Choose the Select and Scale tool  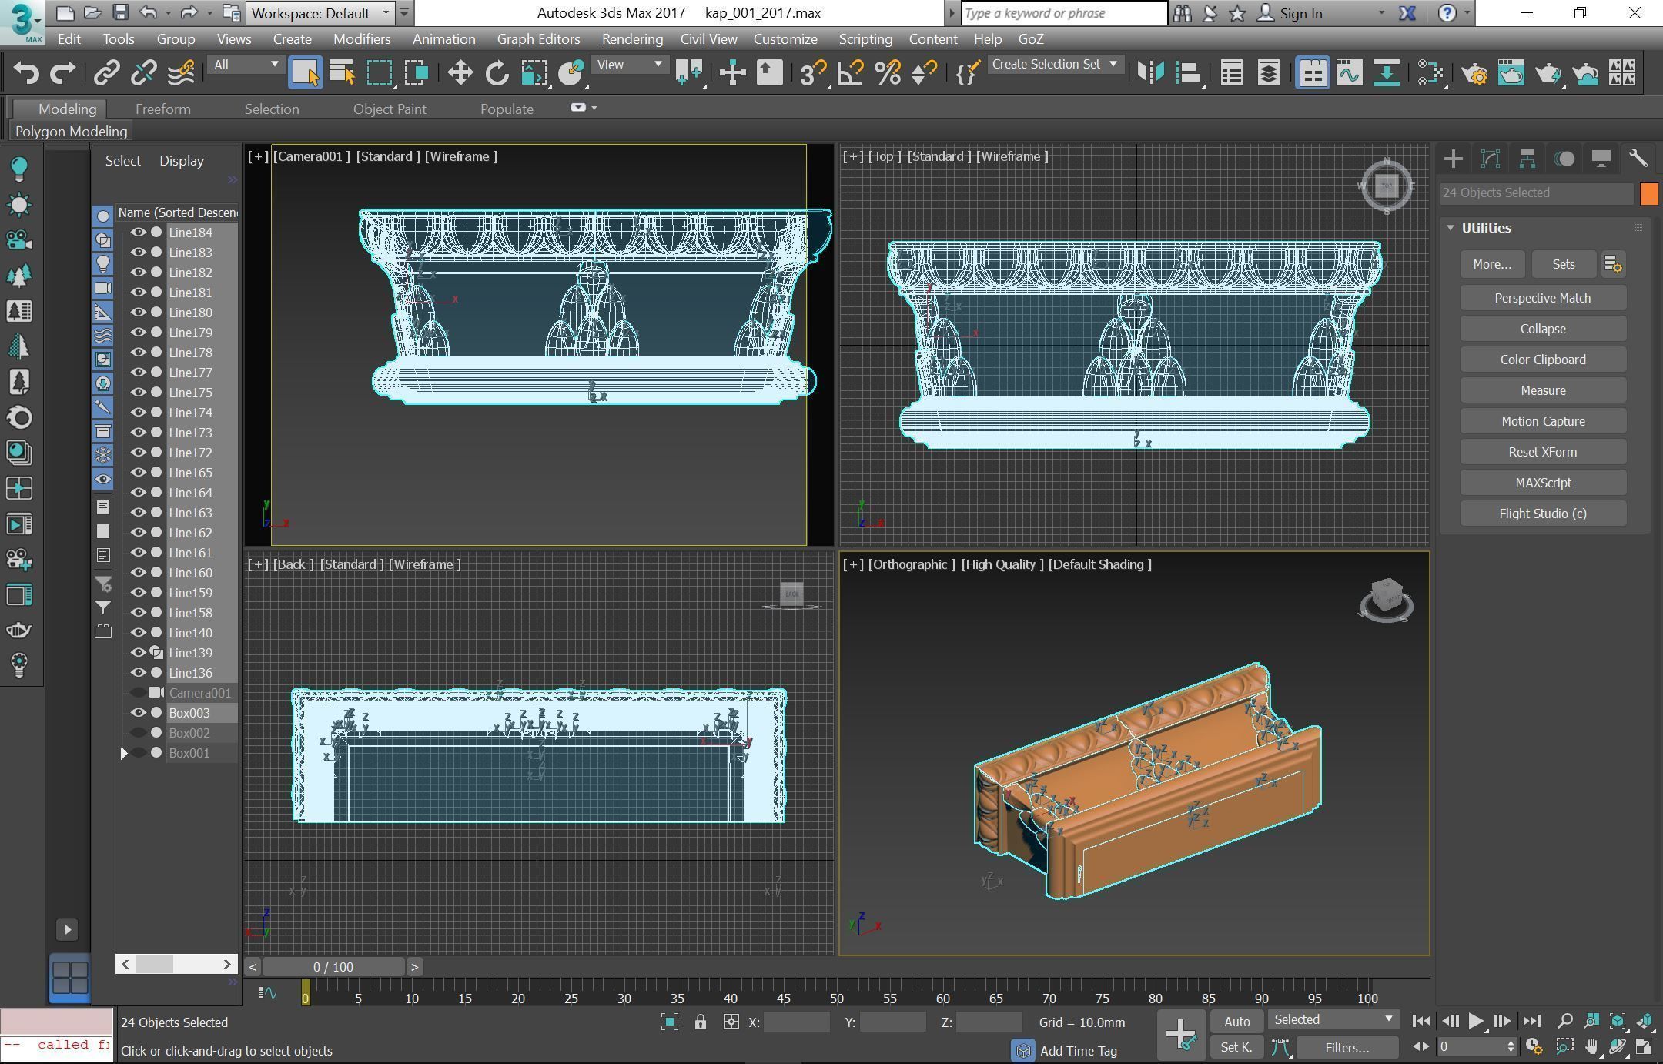click(534, 73)
